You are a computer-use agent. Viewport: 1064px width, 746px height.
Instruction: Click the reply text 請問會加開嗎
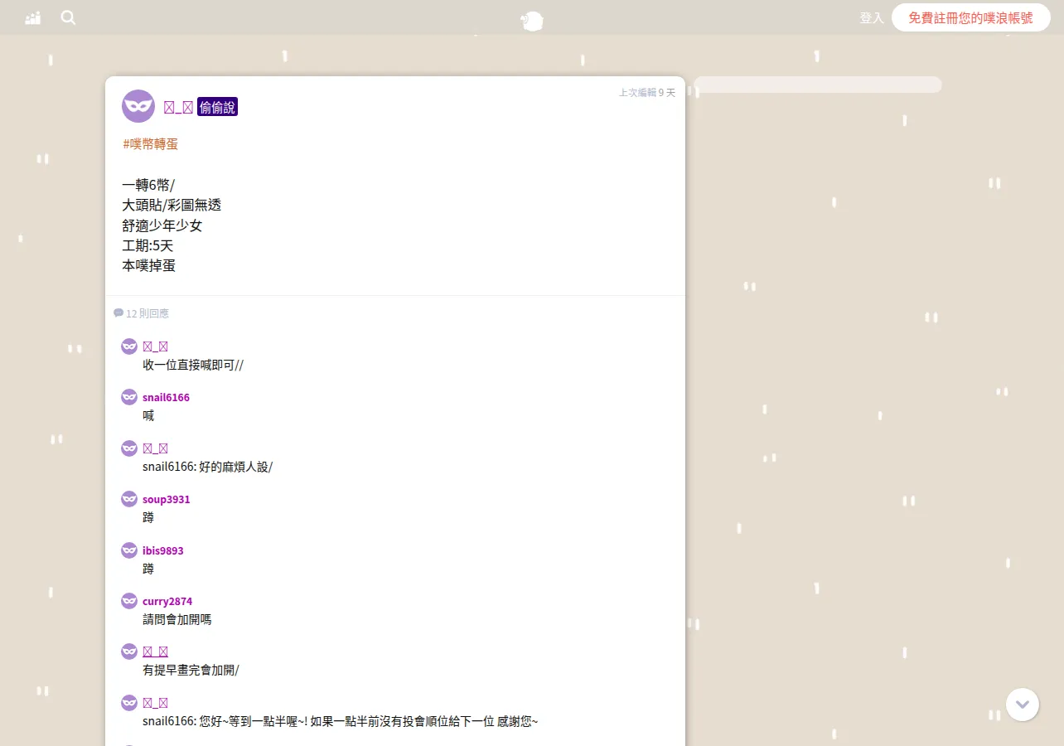(177, 619)
